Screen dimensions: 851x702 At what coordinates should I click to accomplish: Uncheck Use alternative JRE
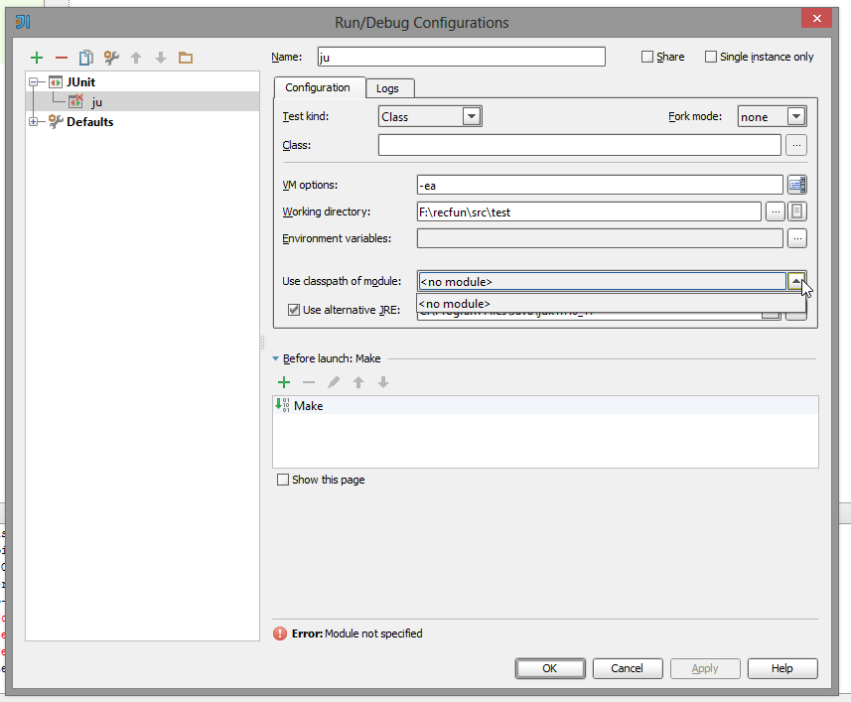pos(294,310)
